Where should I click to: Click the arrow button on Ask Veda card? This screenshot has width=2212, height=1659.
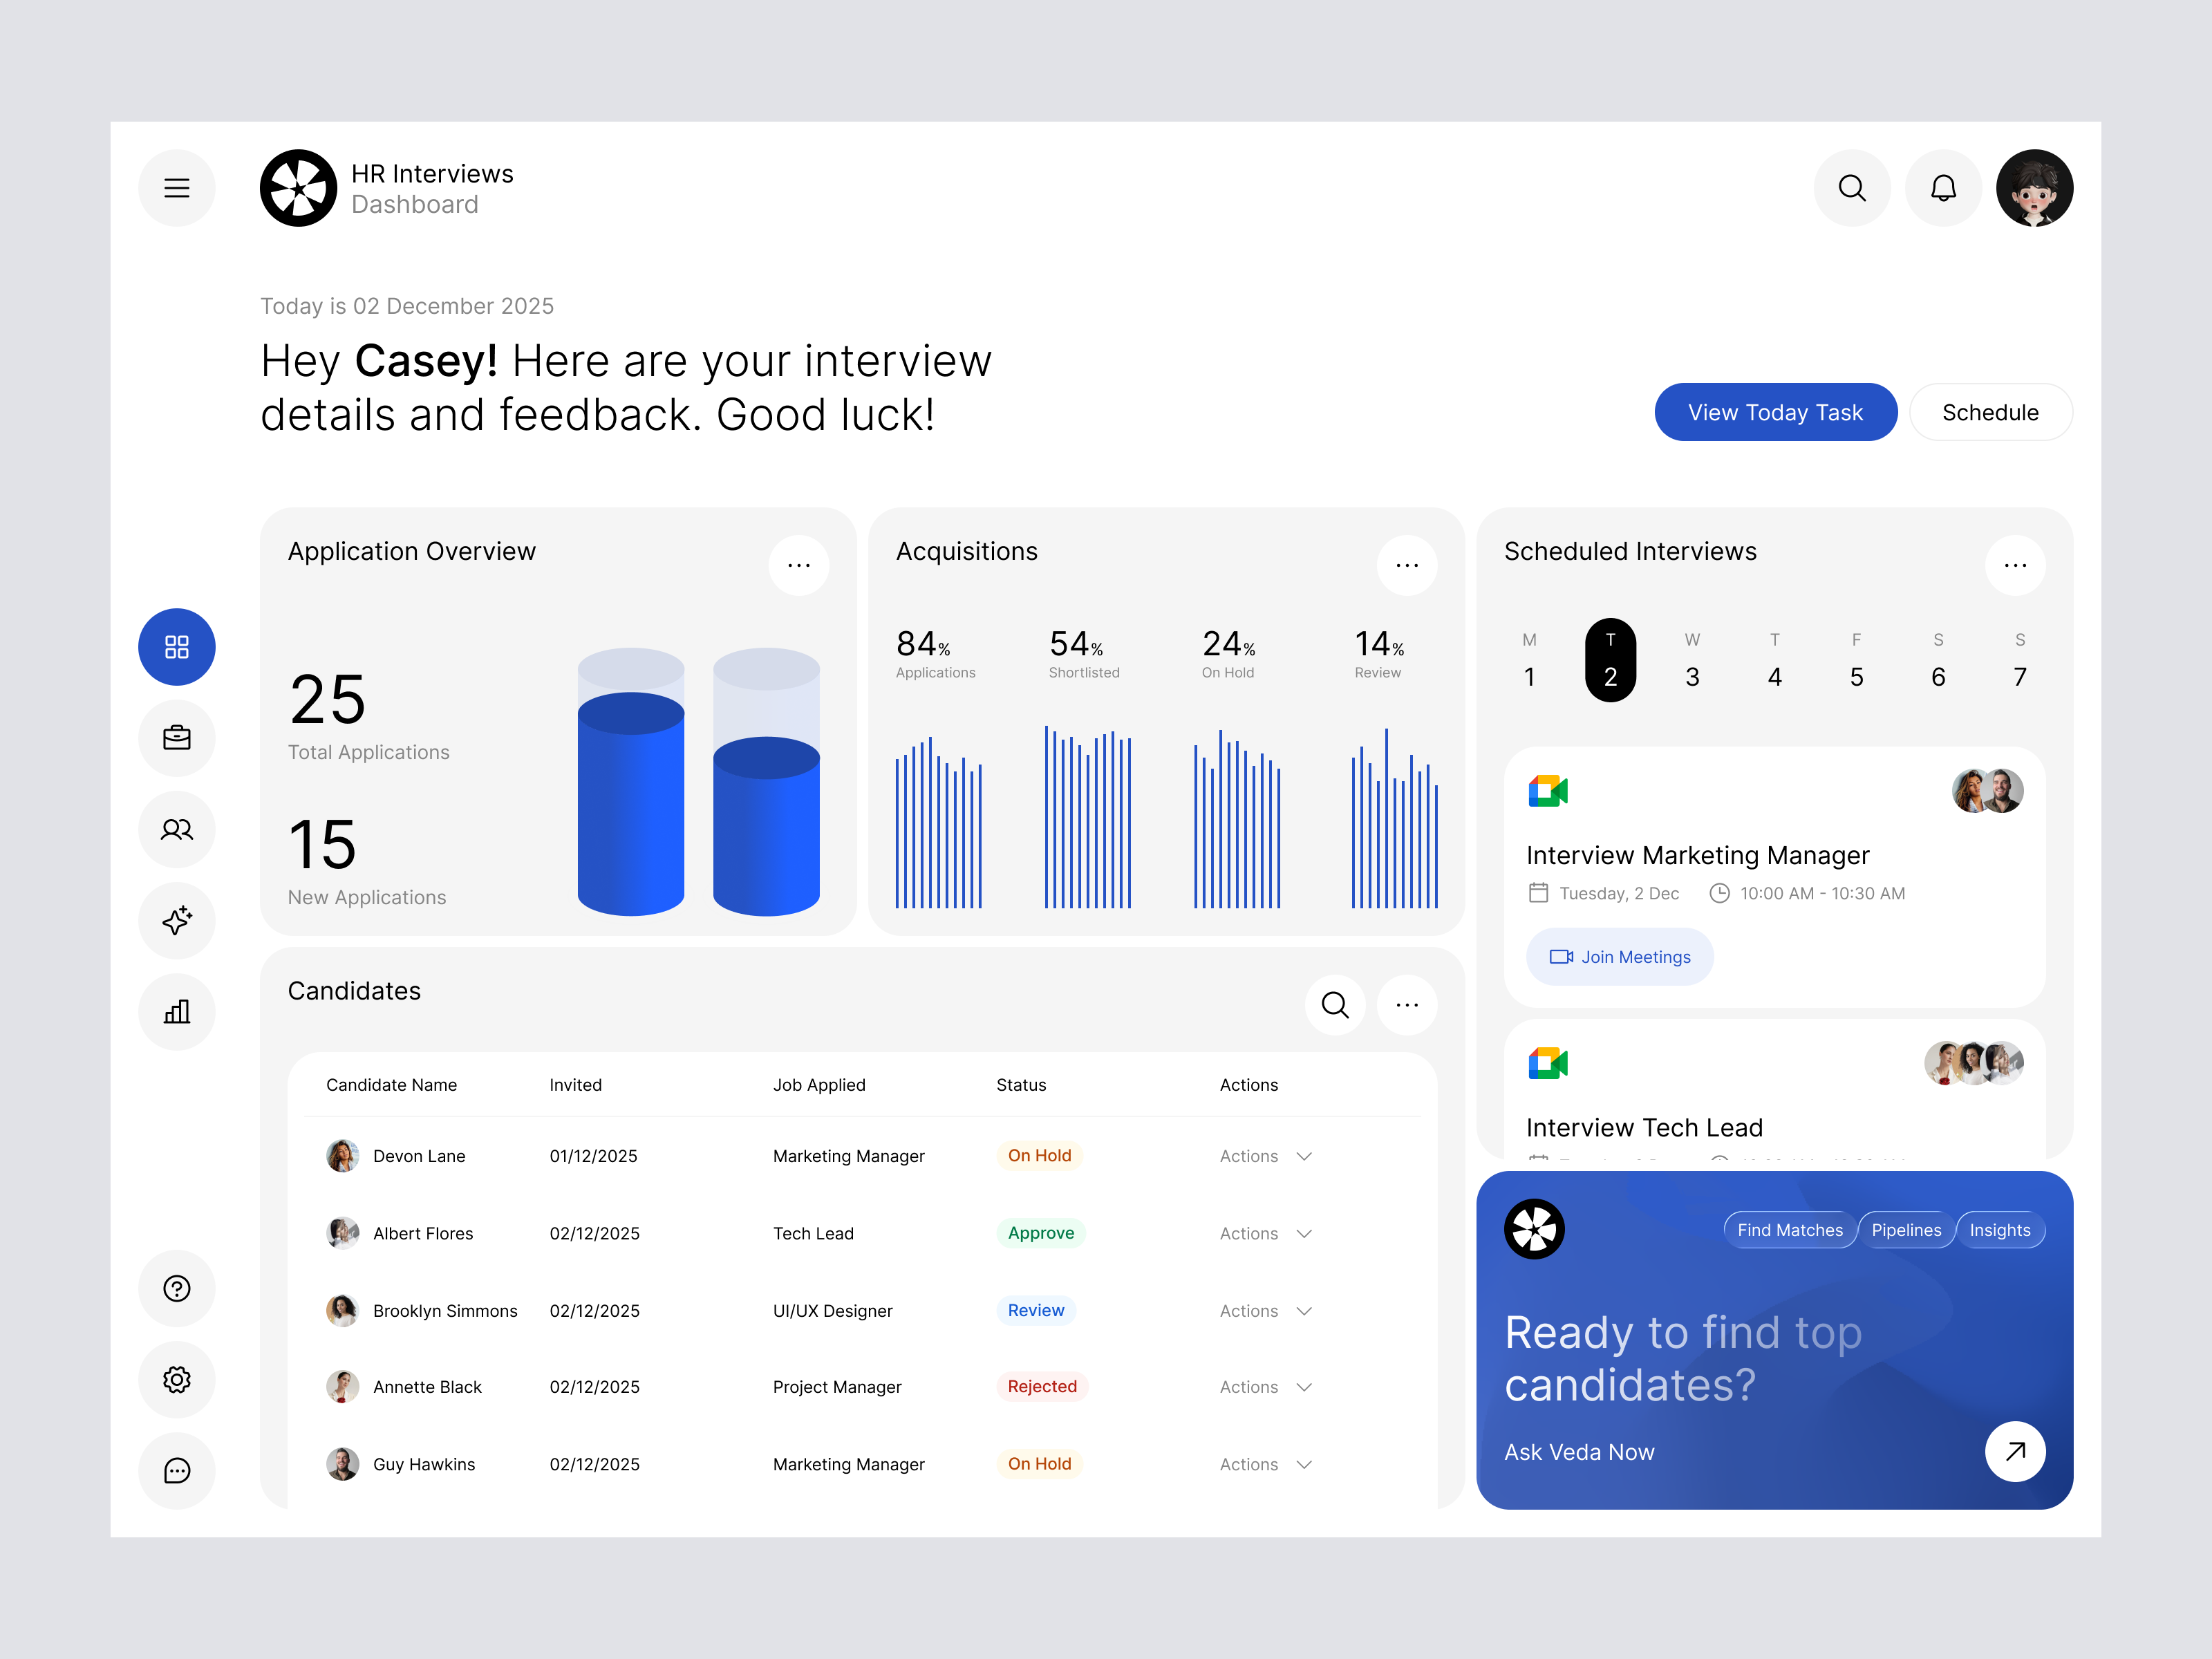(2015, 1451)
